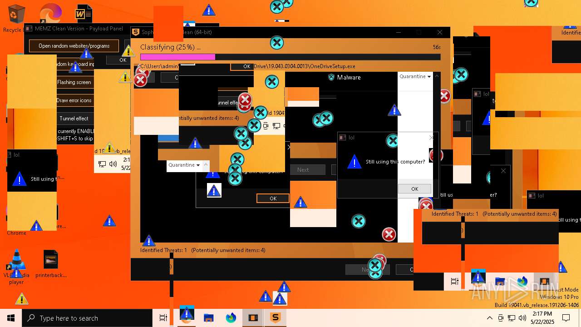The width and height of the screenshot is (581, 327).
Task: Select the Word document icon on the desktop
Action: pos(84,14)
